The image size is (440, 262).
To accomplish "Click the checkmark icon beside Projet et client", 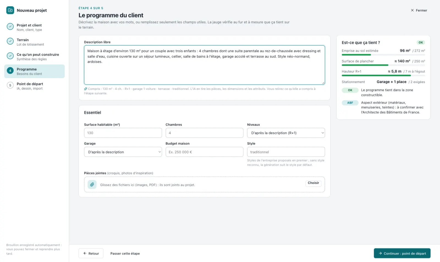I will (x=10, y=26).
